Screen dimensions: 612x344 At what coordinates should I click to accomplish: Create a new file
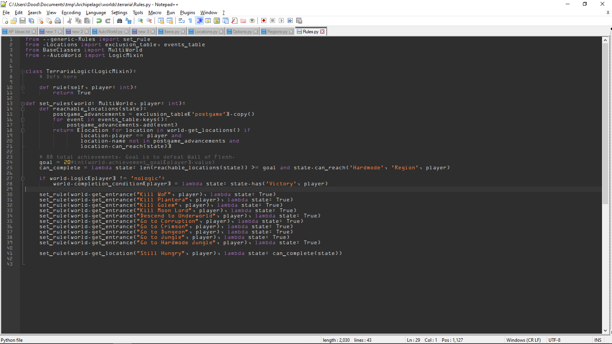click(x=5, y=21)
